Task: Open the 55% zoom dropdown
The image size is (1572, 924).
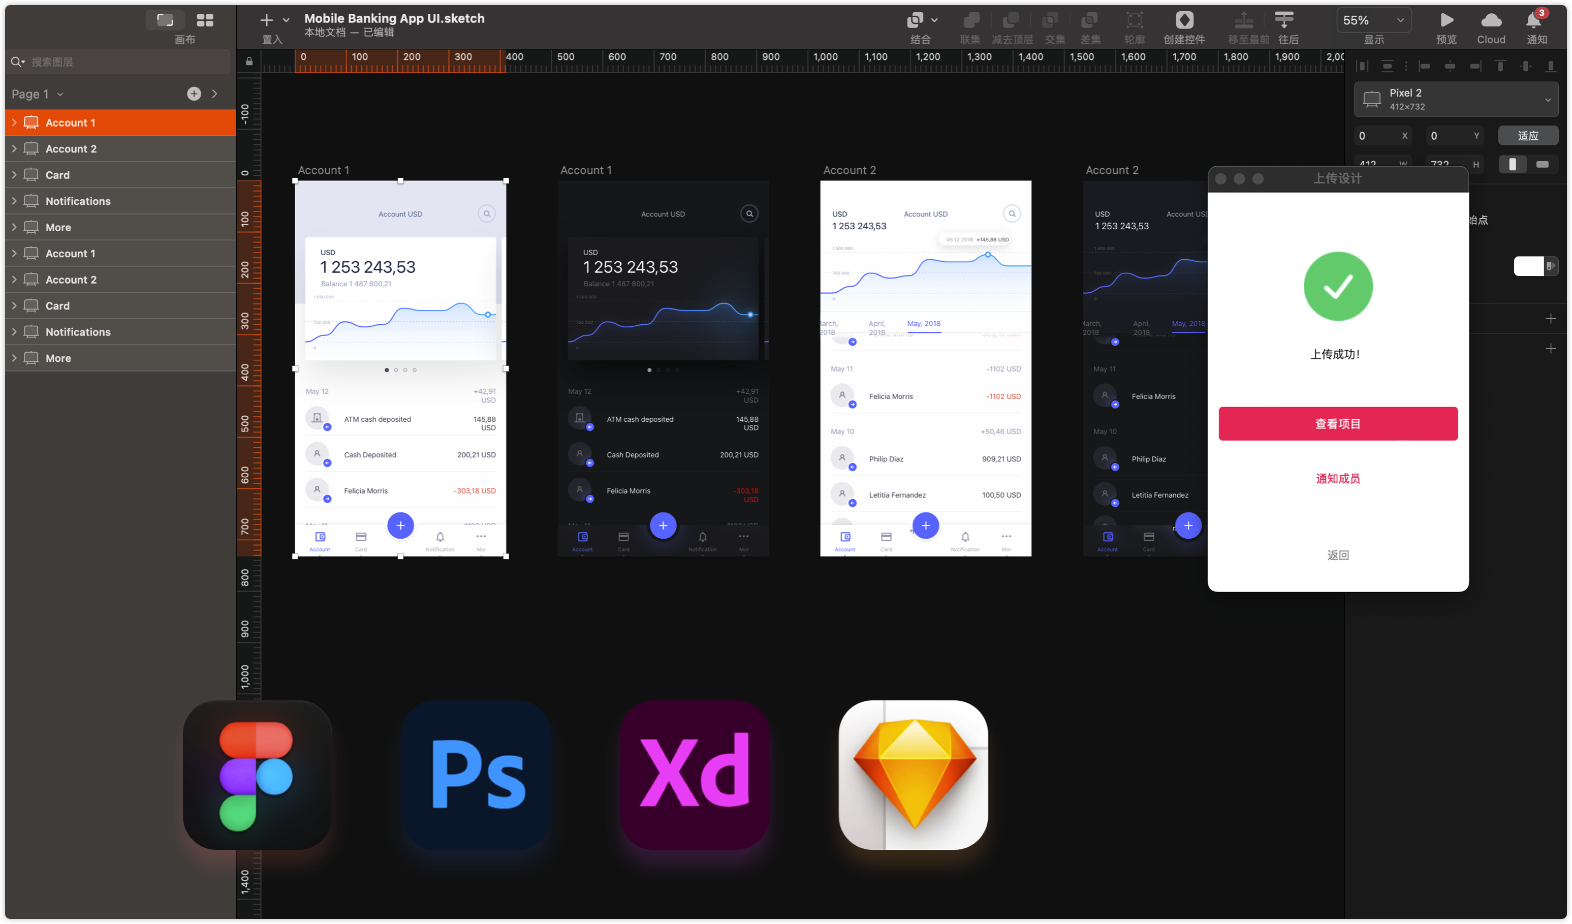Action: [1374, 20]
